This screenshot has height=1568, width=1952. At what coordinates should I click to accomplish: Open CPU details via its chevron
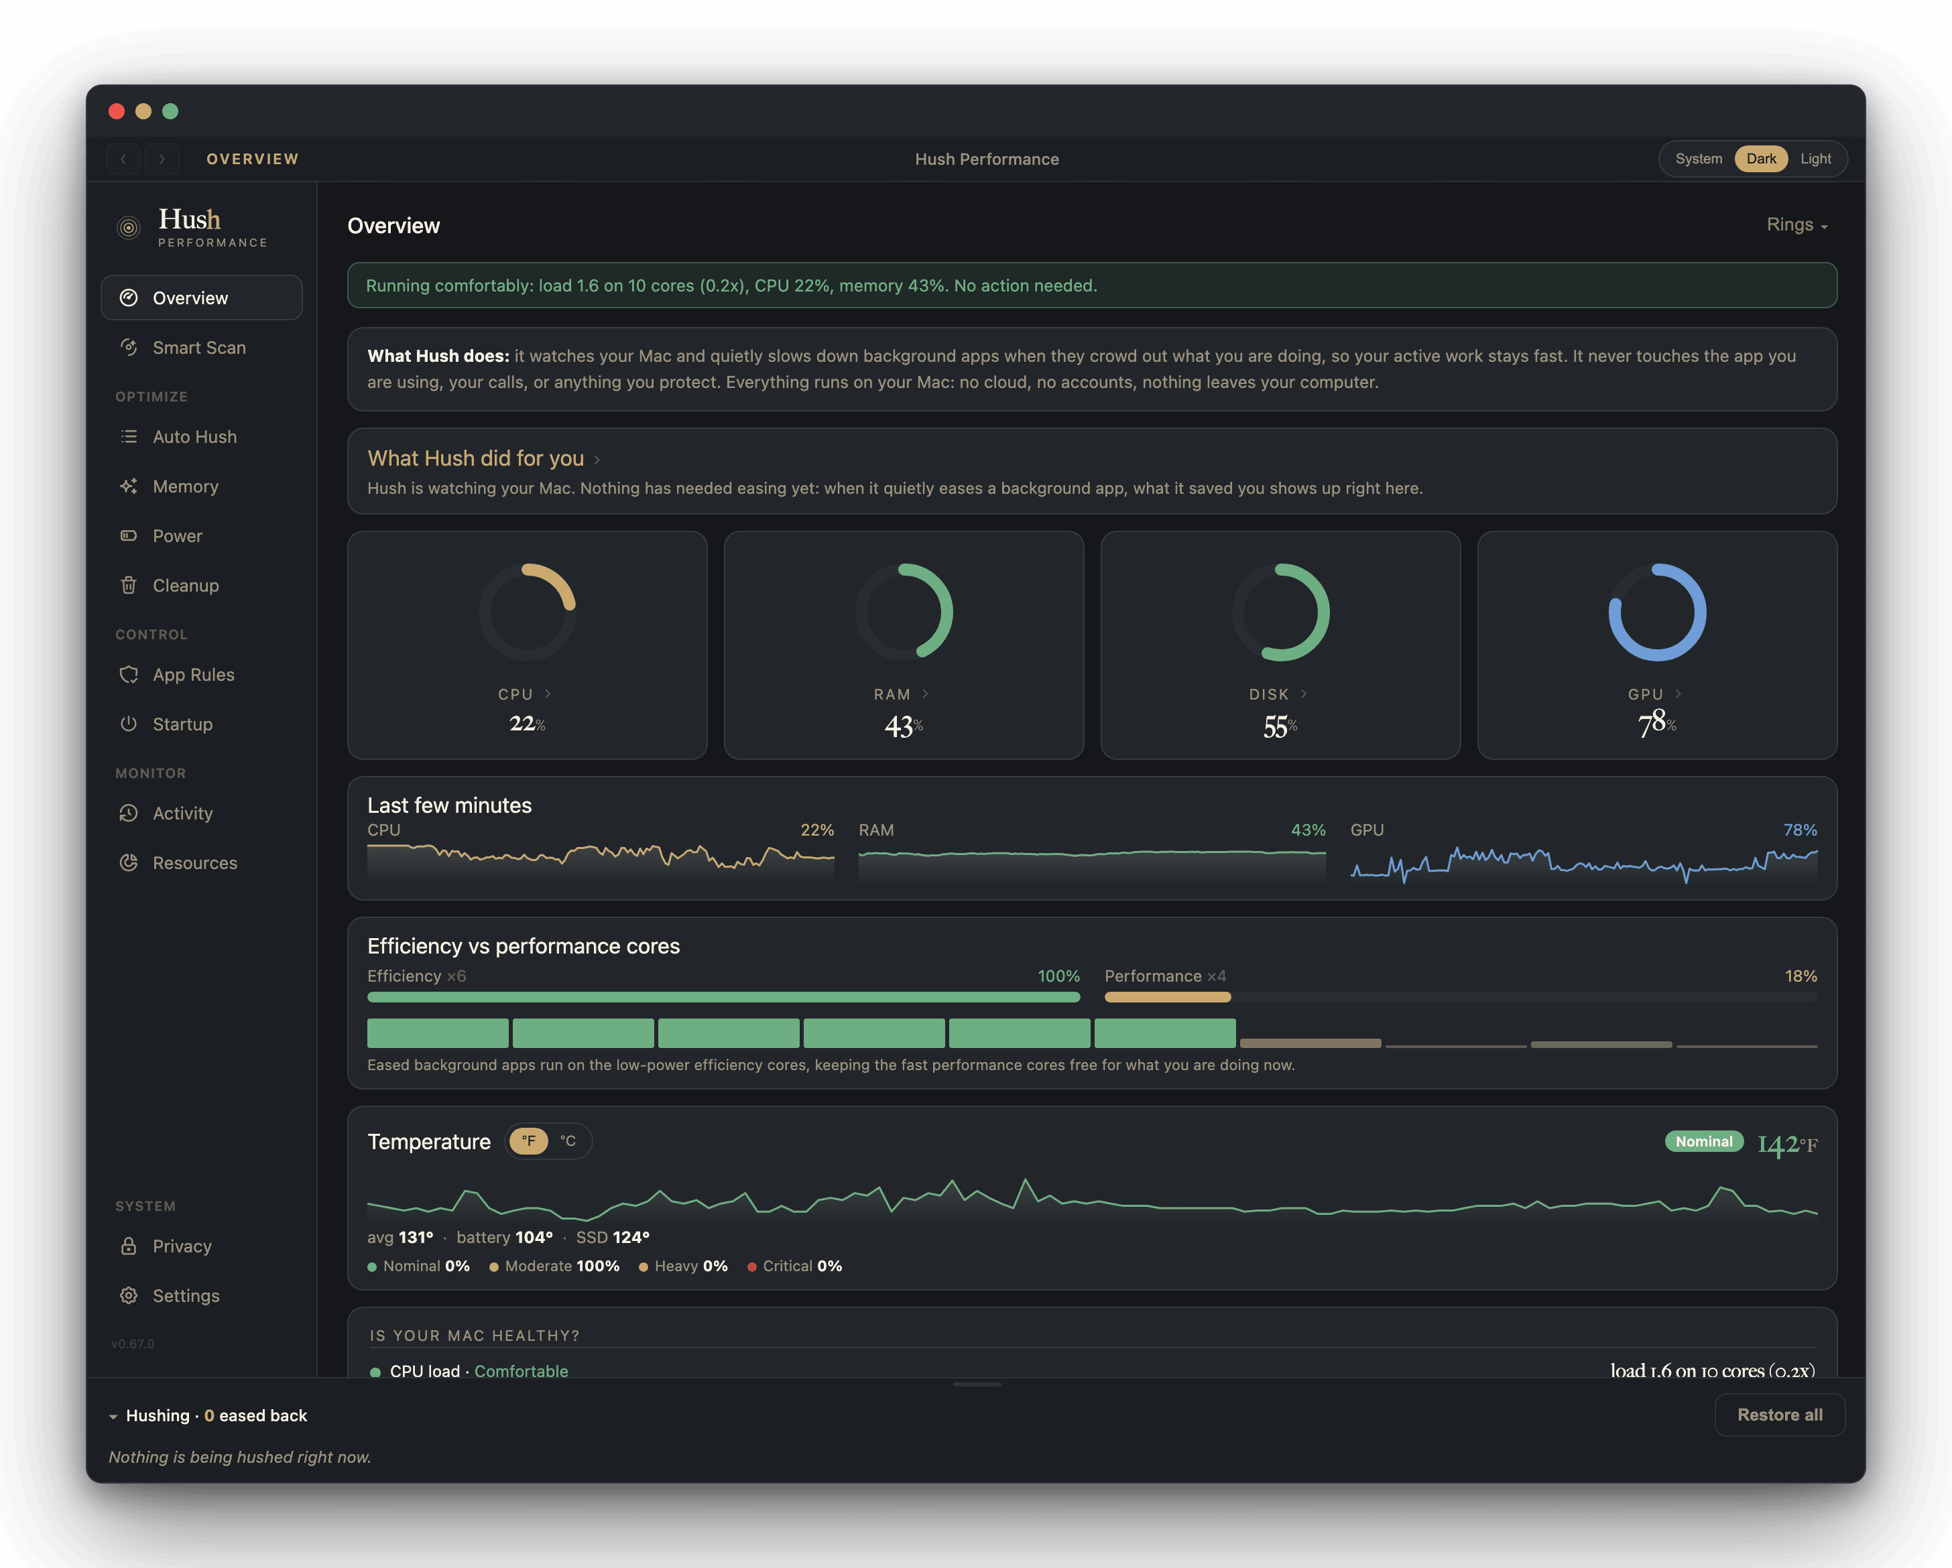(x=548, y=694)
